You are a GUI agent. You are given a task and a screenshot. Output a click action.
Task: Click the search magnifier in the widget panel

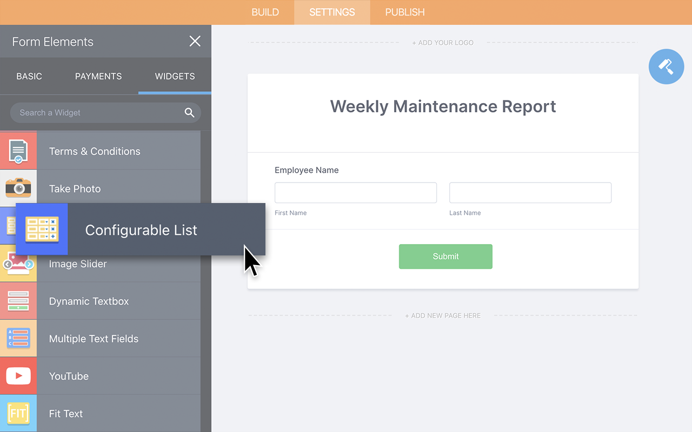tap(189, 112)
